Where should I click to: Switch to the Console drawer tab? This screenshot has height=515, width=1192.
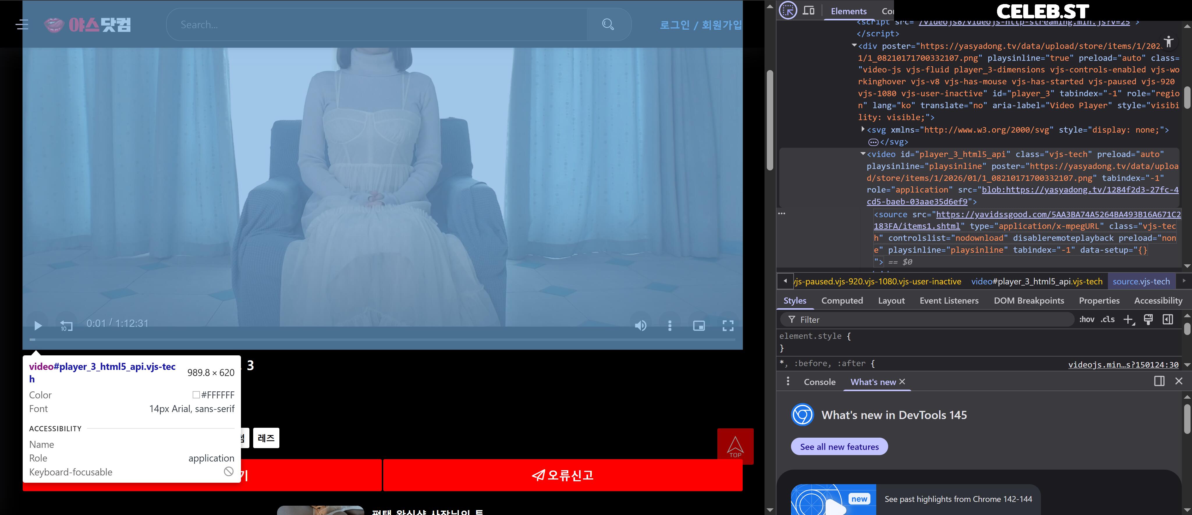(819, 382)
